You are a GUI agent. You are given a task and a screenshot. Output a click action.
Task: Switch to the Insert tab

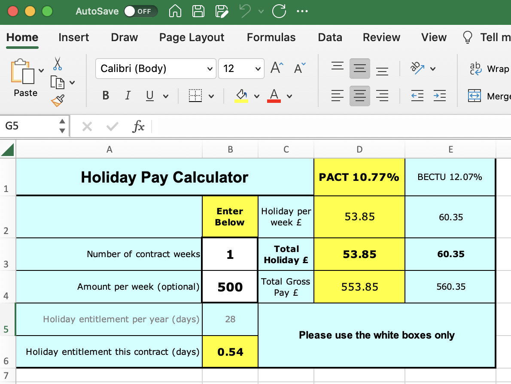click(74, 37)
